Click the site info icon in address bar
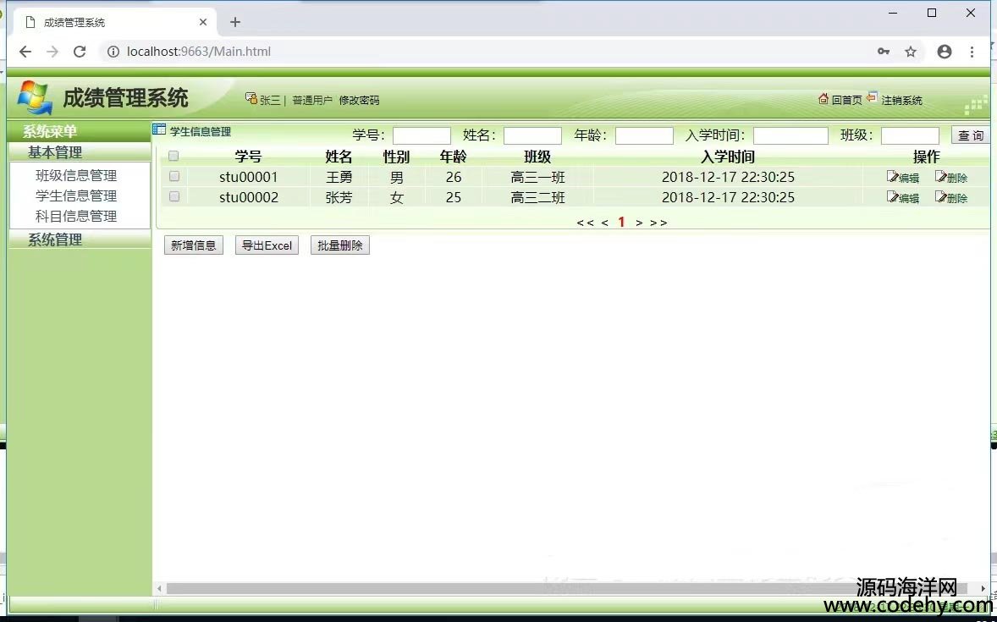 pyautogui.click(x=113, y=52)
